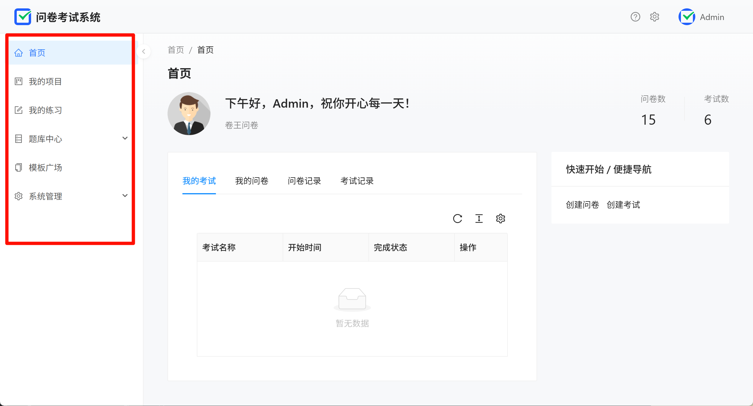Screen dimensions: 753x406
Task: Collapse the sidebar with the arrow button
Action: [144, 51]
